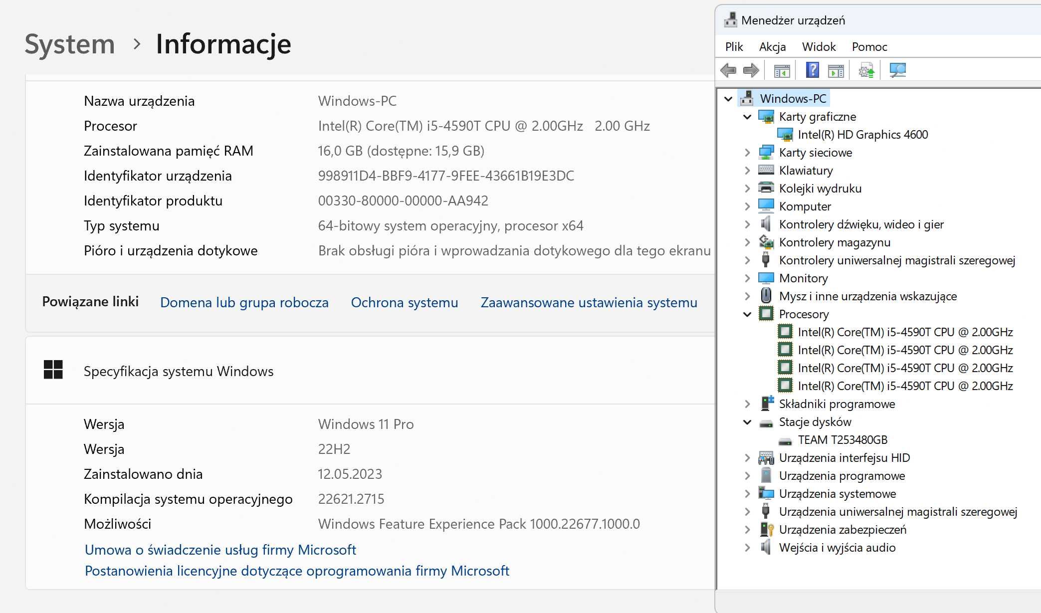Click the TEAM T253480GB disk icon

pos(785,441)
